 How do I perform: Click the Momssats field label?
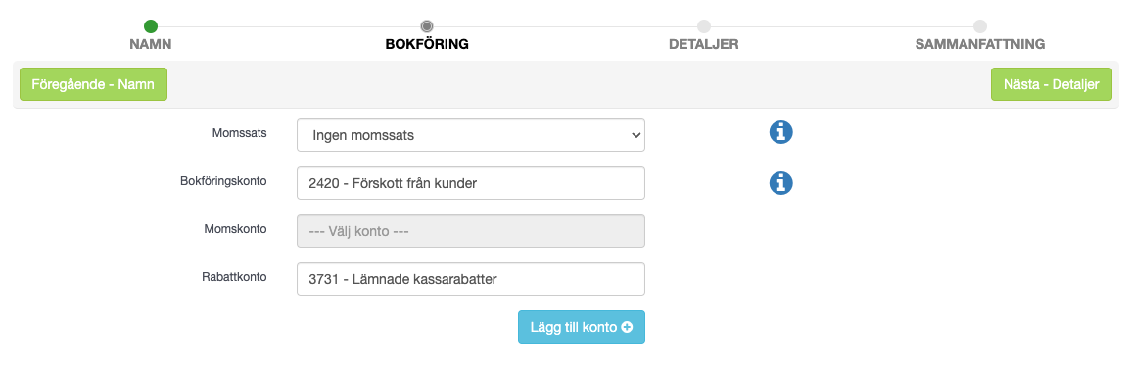tap(239, 133)
